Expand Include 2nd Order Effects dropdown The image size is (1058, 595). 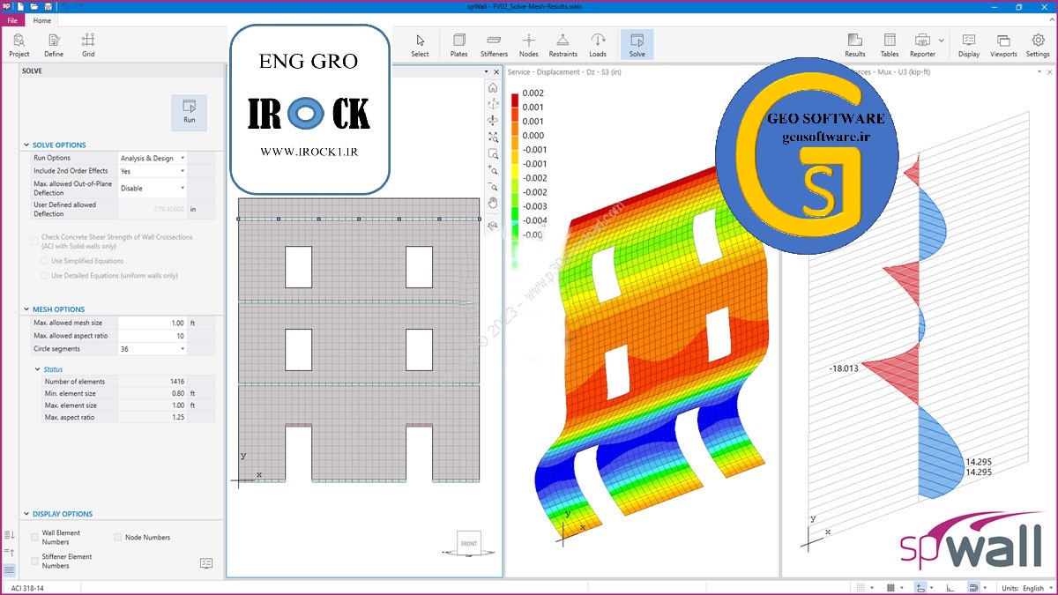tap(153, 171)
